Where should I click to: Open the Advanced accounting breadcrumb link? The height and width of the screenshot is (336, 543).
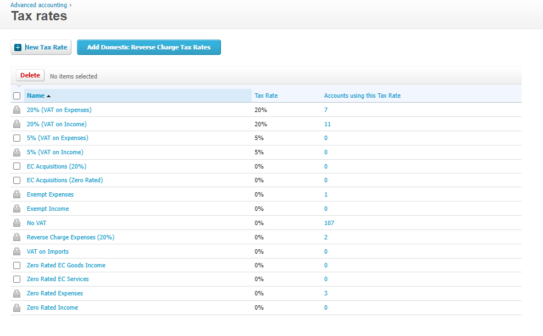(38, 5)
